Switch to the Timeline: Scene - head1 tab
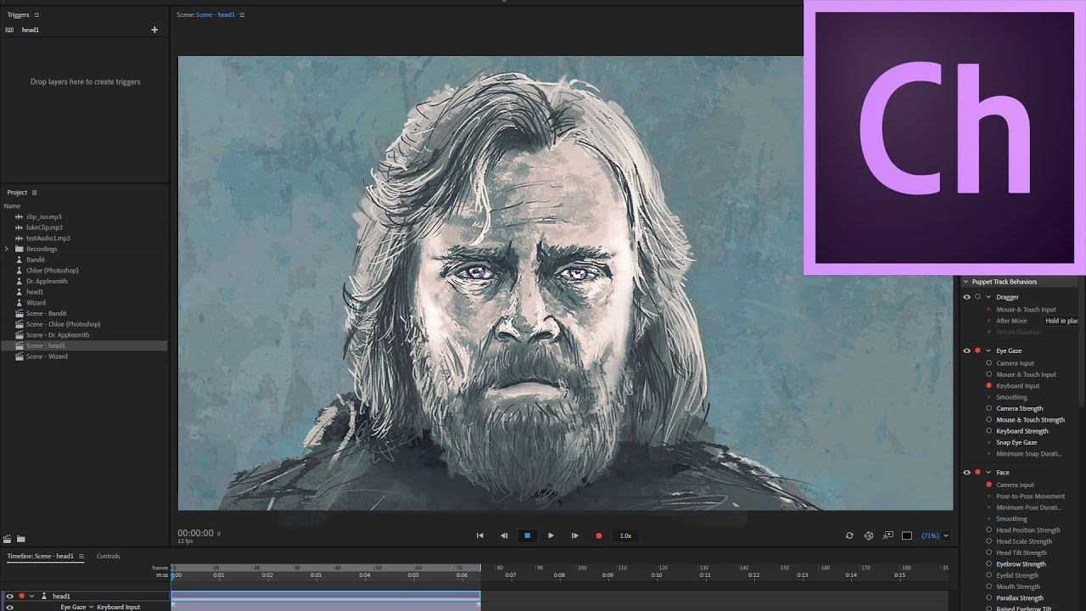 pyautogui.click(x=40, y=556)
